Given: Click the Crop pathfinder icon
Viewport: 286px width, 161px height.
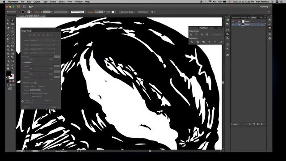Looking at the screenshot, I should point(210,42).
